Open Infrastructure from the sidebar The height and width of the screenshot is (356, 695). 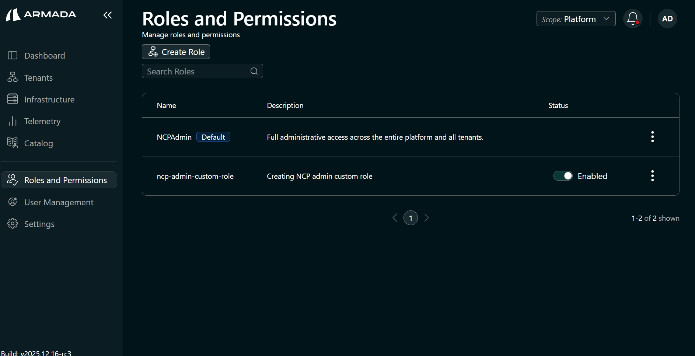(12, 99)
